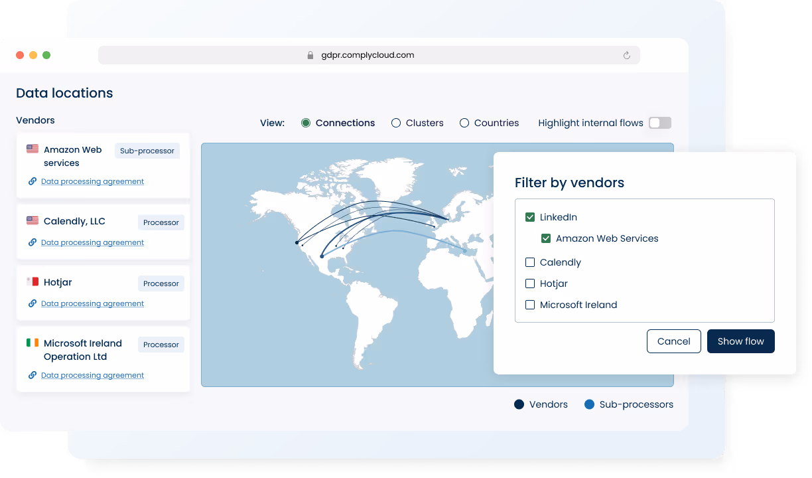Screen dimensions: 812x478
Task: Click the 'Filter by vendors' title
Action: pyautogui.click(x=570, y=183)
